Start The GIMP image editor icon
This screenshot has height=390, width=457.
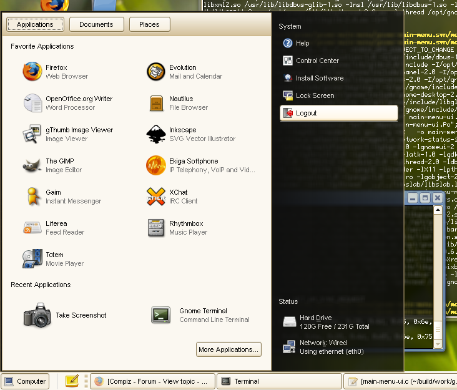coord(32,165)
